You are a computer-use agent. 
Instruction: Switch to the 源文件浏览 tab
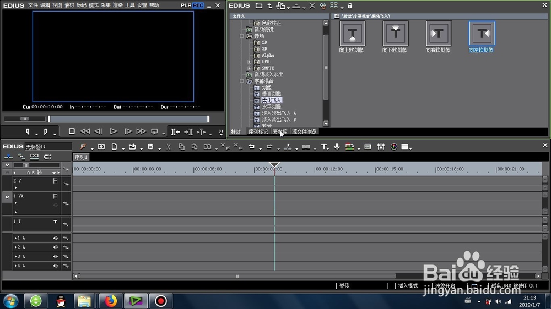[304, 131]
